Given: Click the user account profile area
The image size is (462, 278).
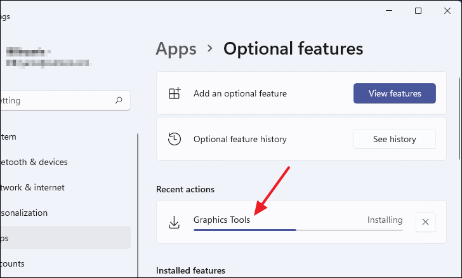Looking at the screenshot, I should (x=48, y=56).
